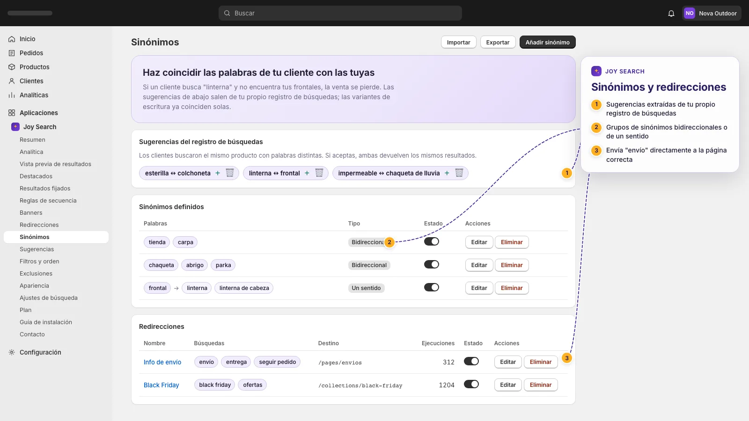Click the Inicio home icon
Screen dimensions: 749x421
coord(12,39)
